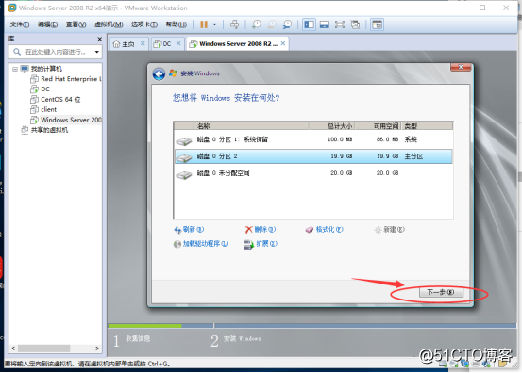This screenshot has width=522, height=373.
Task: Select 共享的虚拟机 in library tree
Action: click(44, 130)
